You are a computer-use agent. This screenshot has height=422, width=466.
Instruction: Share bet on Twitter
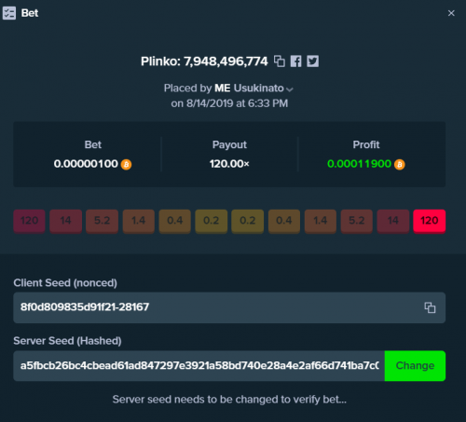point(312,61)
